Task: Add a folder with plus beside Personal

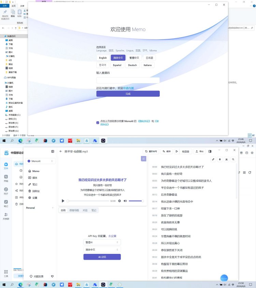Action: tap(53, 208)
